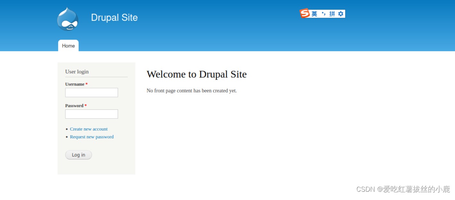This screenshot has width=455, height=200.
Task: Click the CSDN watermark text
Action: click(403, 189)
